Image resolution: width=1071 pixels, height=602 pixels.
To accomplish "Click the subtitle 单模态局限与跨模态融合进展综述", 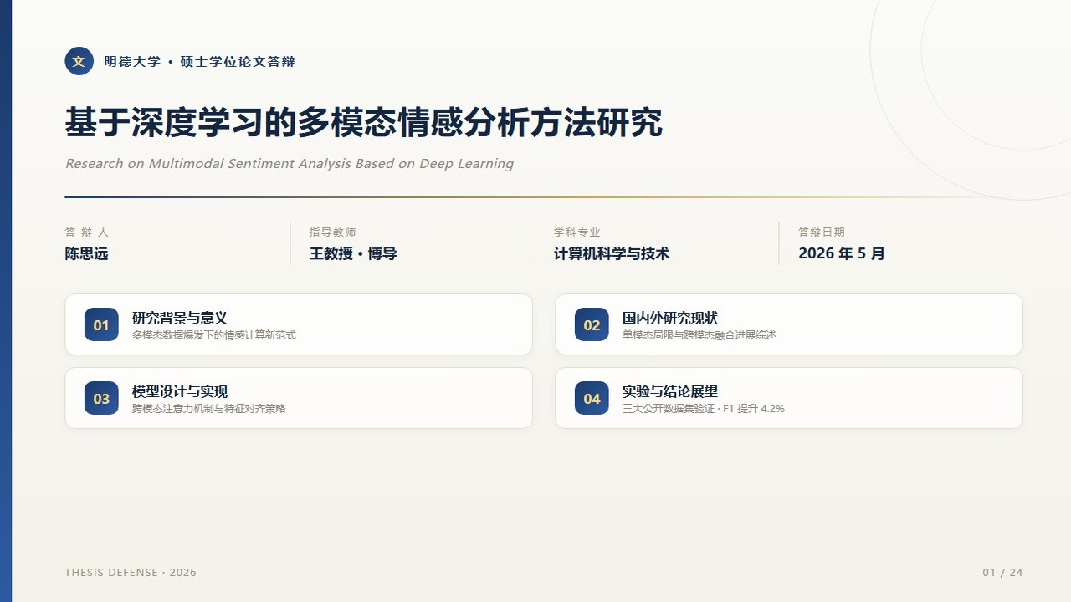I will click(x=699, y=335).
